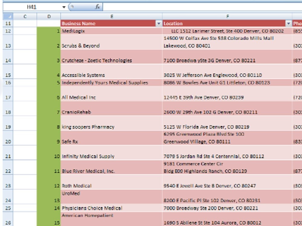Select the All Medical Inc cell
The width and height of the screenshot is (302, 226).
point(111,94)
